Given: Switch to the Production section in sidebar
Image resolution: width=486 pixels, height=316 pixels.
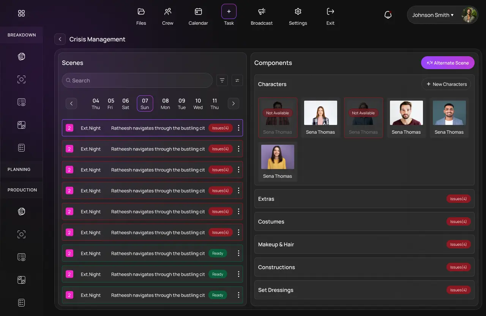Looking at the screenshot, I should [x=22, y=190].
